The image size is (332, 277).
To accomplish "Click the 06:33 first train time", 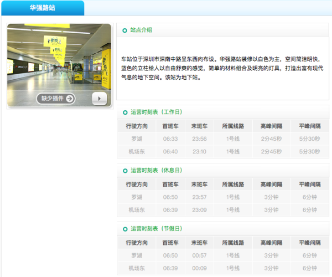I will 170,139.
